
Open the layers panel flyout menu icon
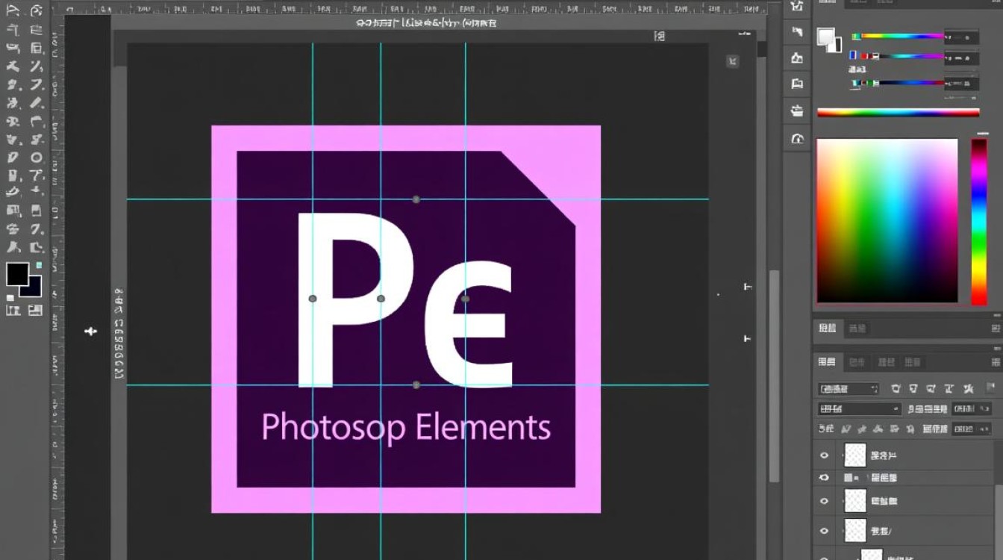coord(996,362)
